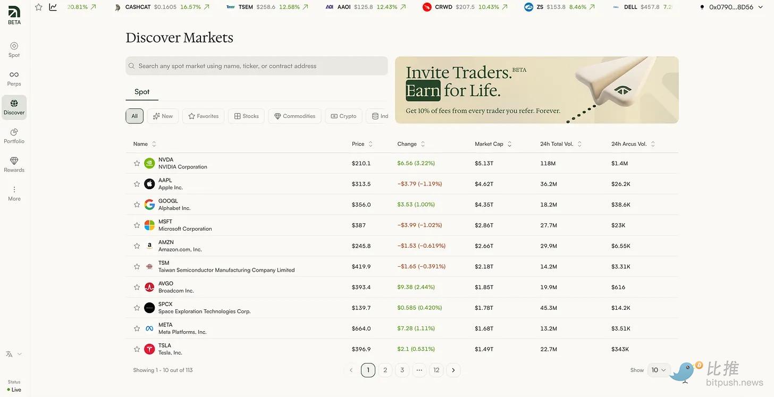Image resolution: width=774 pixels, height=397 pixels.
Task: Click the Broadcom logo in AVGO row
Action: (x=149, y=287)
